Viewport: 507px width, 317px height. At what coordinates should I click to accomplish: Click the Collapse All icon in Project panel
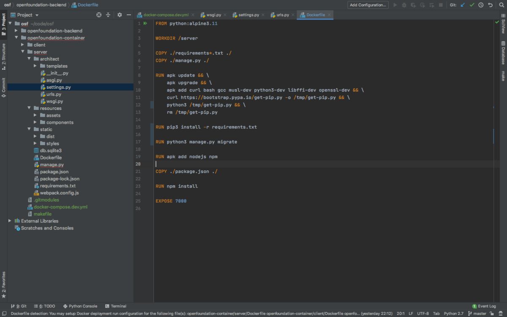[108, 15]
